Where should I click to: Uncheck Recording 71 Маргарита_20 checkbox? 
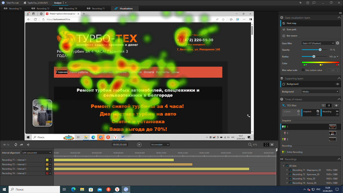[290, 170]
